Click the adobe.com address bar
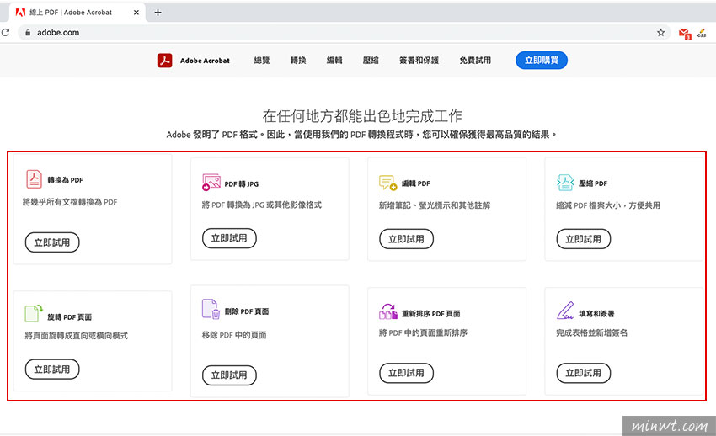The width and height of the screenshot is (716, 436). point(343,32)
